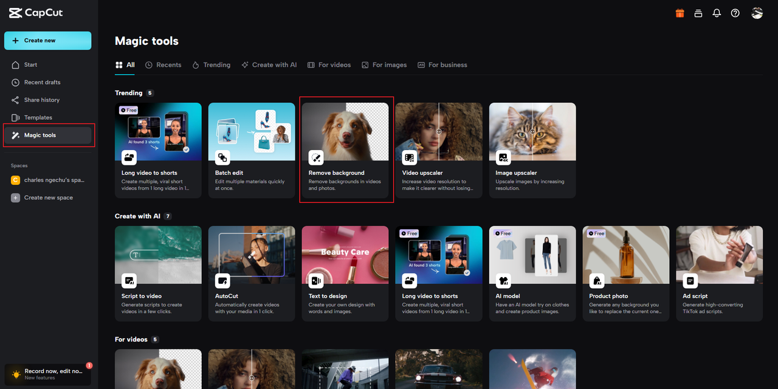The height and width of the screenshot is (389, 778).
Task: Click the plus icon beside Create new space
Action: tap(16, 198)
